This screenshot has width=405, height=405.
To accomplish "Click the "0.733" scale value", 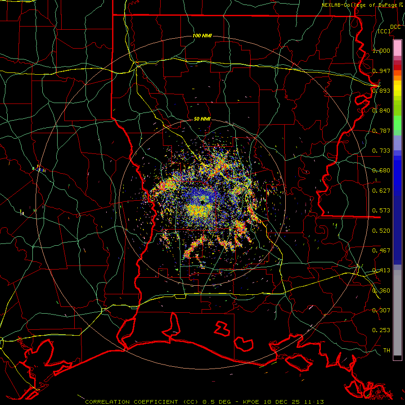I will point(381,151).
